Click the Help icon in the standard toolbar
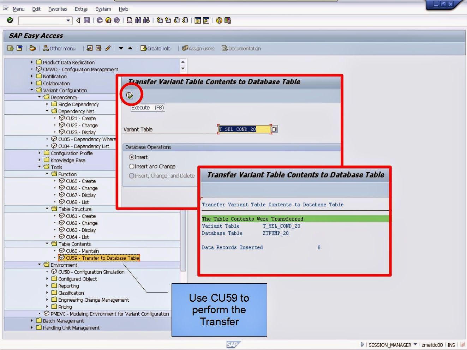Image resolution: width=467 pixels, height=350 pixels. click(x=219, y=20)
